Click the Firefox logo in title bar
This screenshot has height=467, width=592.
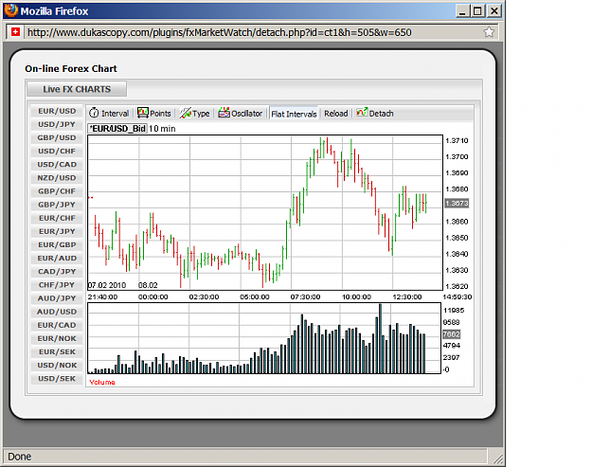[x=11, y=10]
